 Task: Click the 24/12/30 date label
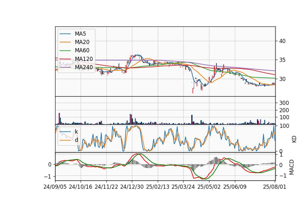click(x=132, y=187)
